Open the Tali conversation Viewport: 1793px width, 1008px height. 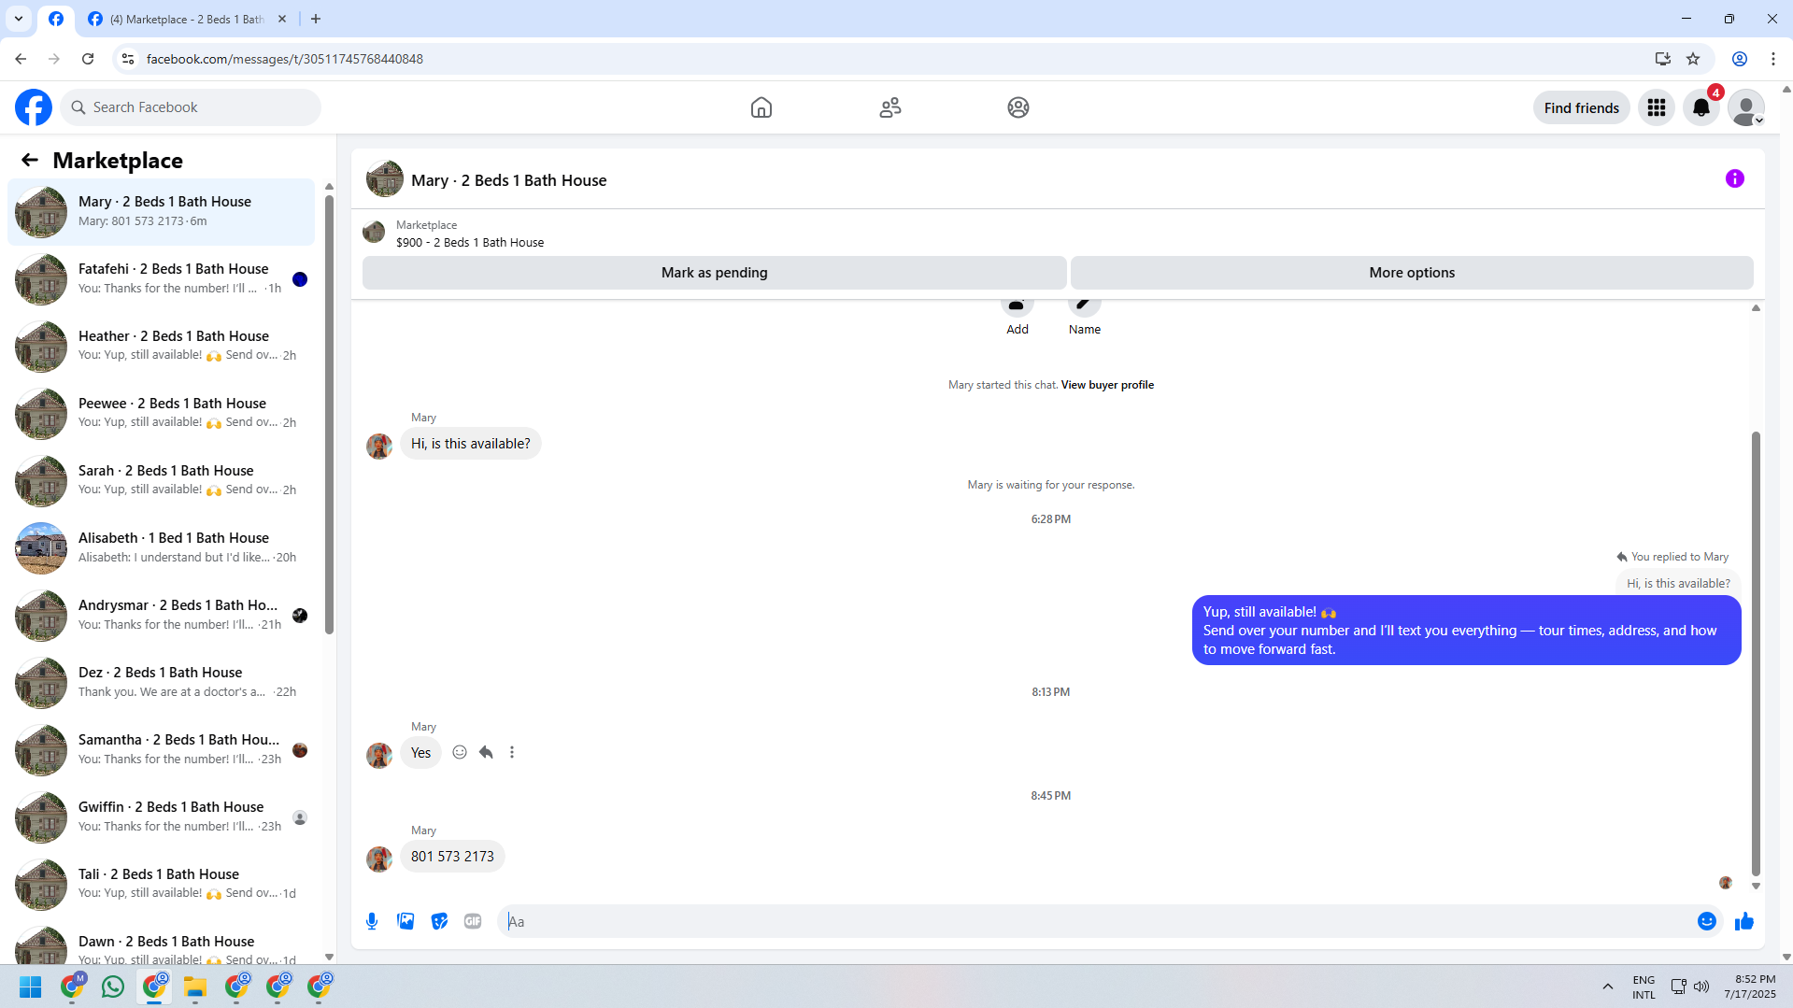(x=161, y=884)
